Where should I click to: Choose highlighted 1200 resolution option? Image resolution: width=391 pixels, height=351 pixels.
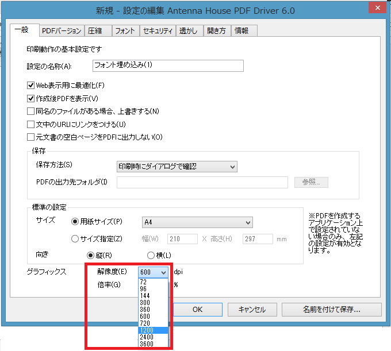click(x=153, y=330)
